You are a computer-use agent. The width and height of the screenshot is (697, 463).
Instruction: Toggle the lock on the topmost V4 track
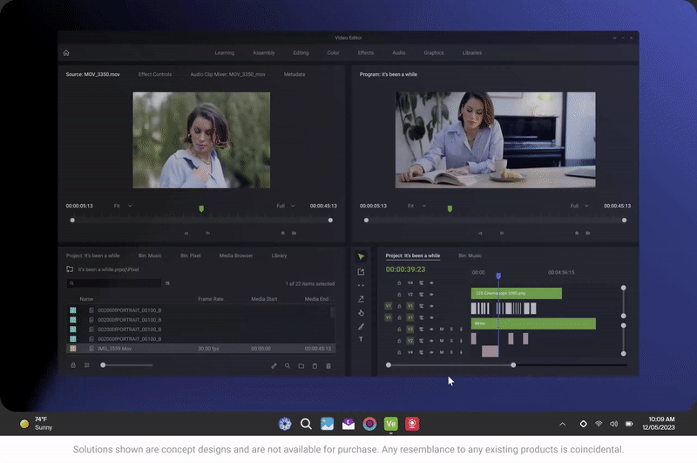pyautogui.click(x=399, y=283)
